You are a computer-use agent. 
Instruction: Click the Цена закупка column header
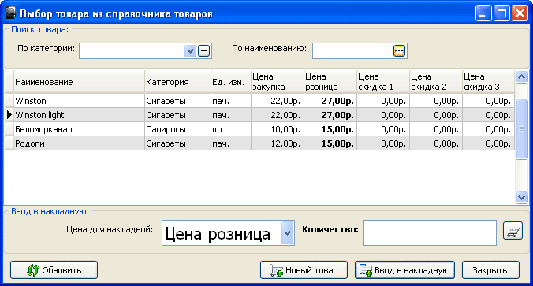pyautogui.click(x=278, y=82)
